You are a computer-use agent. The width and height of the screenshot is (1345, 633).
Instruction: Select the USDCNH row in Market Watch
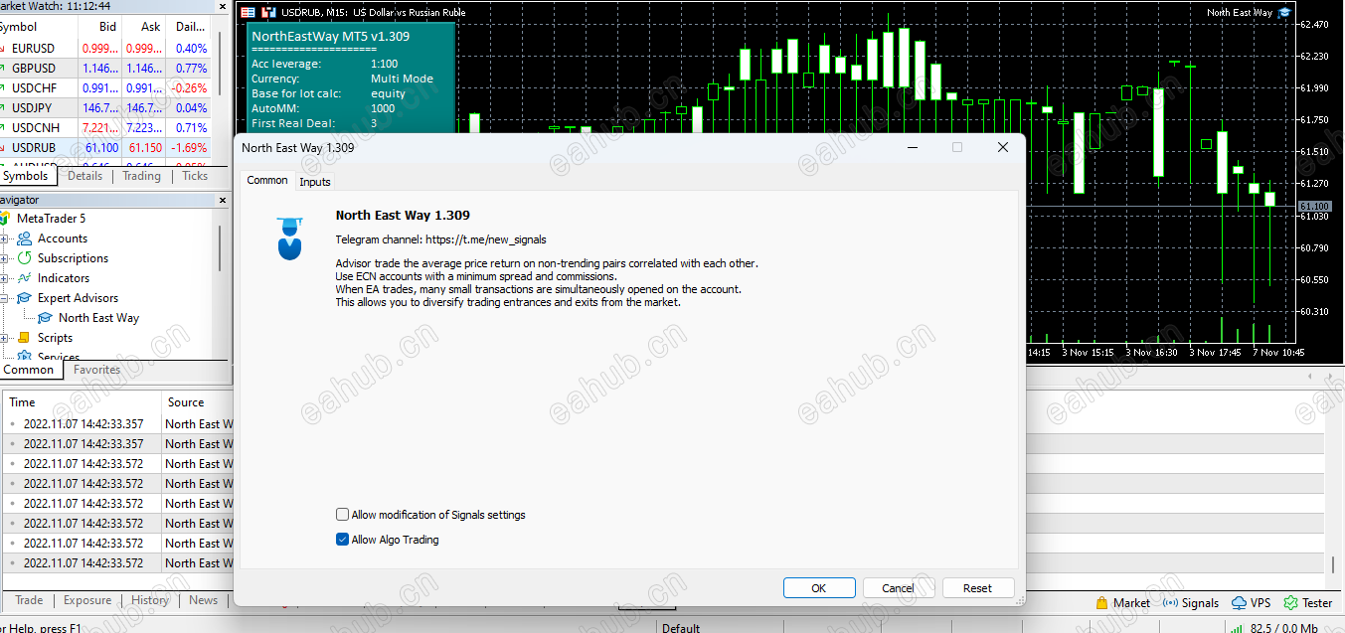pyautogui.click(x=104, y=127)
